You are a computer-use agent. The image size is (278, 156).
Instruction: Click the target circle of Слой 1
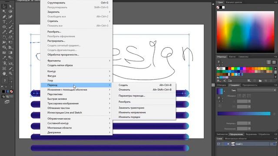(x=271, y=144)
